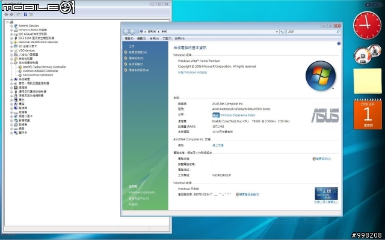Collapse the node containing Intel(R) Turbo Memory Controller
The width and height of the screenshot is (385, 240).
(11, 62)
